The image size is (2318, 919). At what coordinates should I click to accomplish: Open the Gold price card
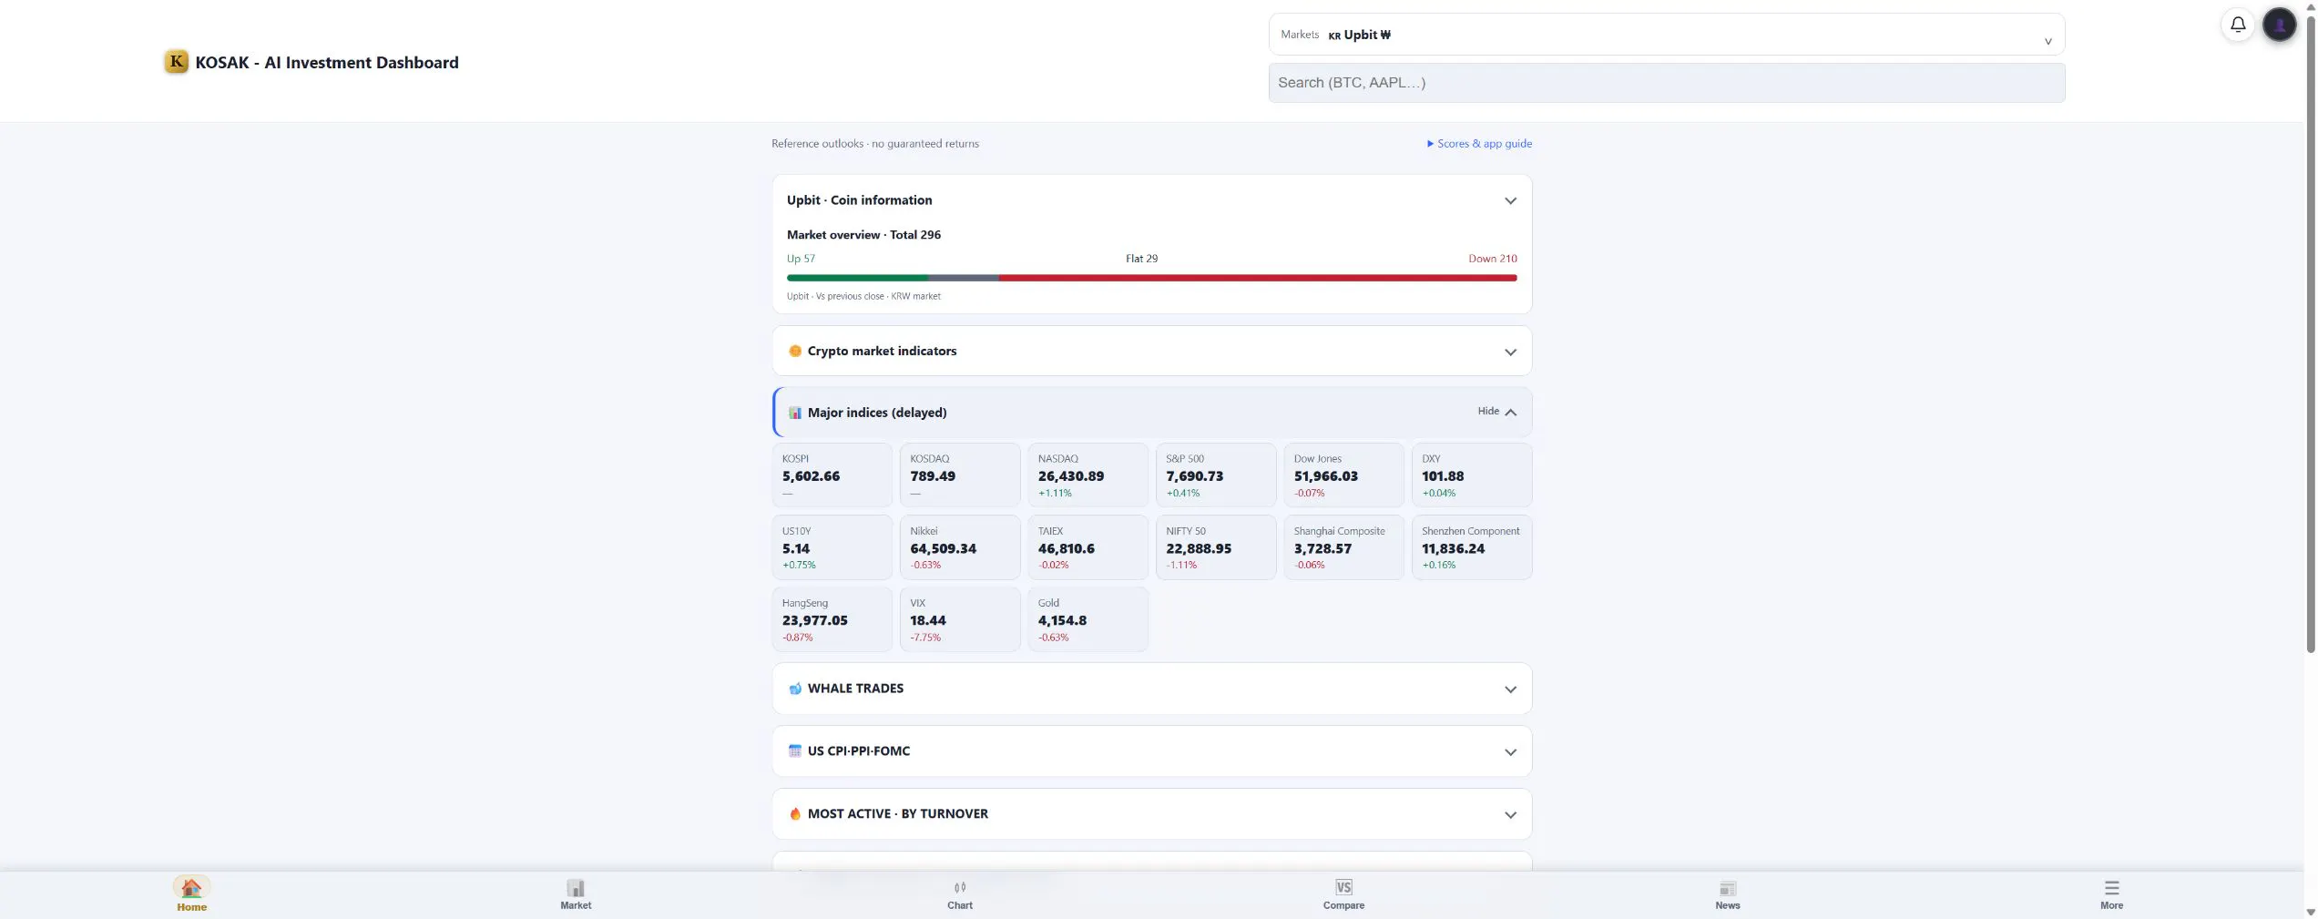[1088, 619]
